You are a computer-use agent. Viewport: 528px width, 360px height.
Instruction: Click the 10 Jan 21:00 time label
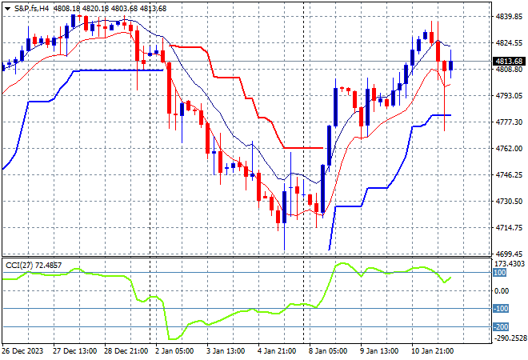point(434,350)
